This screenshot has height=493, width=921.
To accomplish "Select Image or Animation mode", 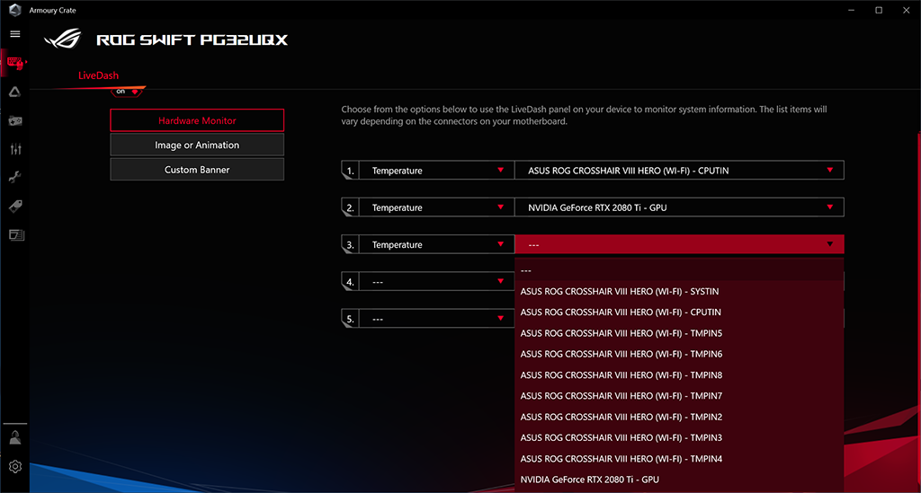I will [x=197, y=145].
